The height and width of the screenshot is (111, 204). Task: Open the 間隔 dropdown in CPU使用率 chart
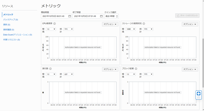[51, 29]
